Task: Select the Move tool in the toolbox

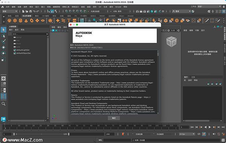Action: click(3, 47)
